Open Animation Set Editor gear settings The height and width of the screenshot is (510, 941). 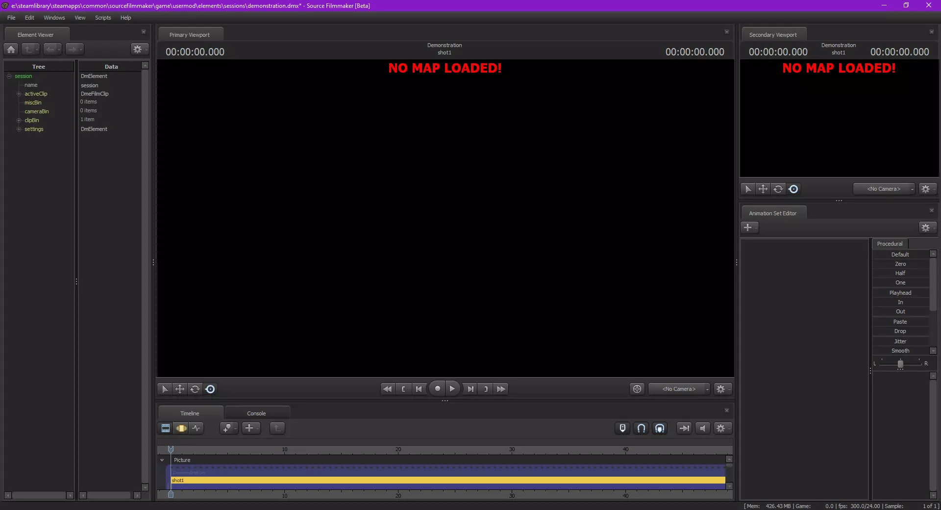coord(927,228)
